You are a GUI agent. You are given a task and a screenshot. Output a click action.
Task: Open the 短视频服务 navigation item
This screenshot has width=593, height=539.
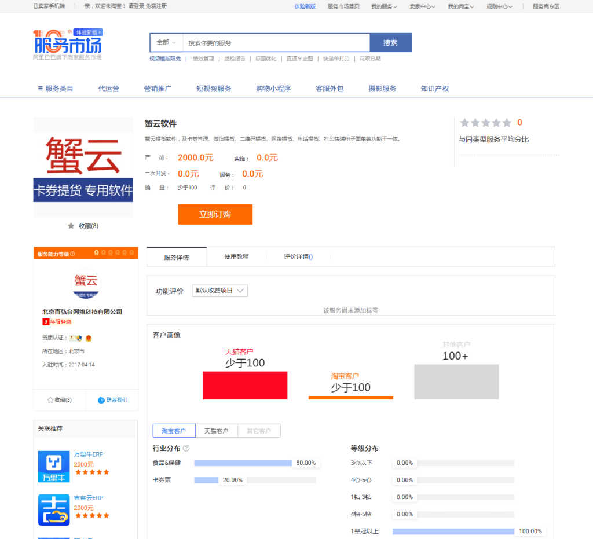[214, 89]
